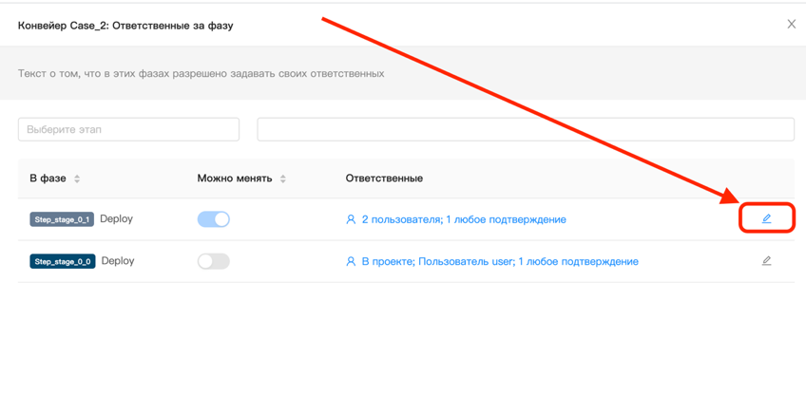Click the Deploy label in Step_stage_0_0 row

pos(118,260)
